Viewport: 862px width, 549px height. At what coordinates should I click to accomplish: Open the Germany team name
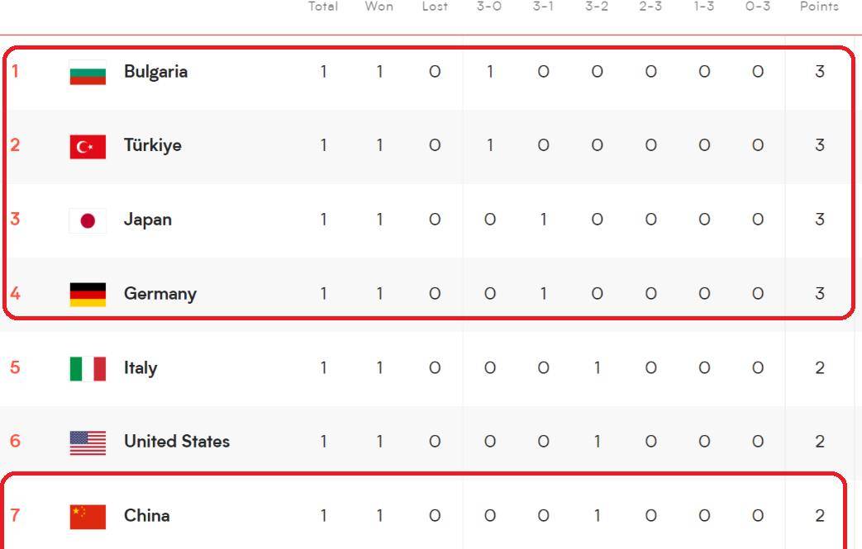[160, 294]
